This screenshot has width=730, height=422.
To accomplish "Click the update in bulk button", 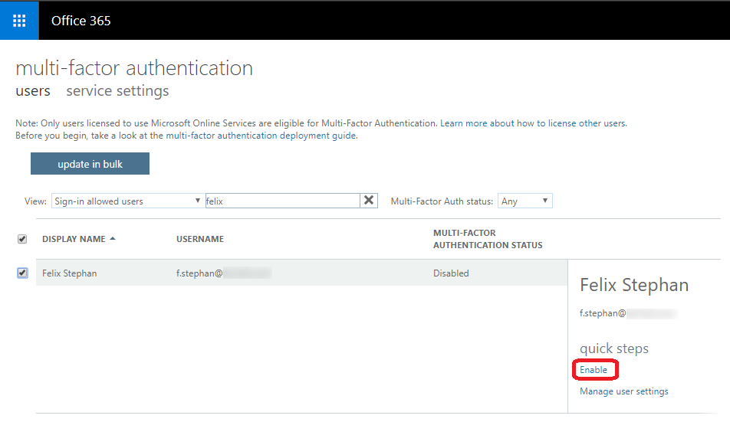I will (x=90, y=164).
